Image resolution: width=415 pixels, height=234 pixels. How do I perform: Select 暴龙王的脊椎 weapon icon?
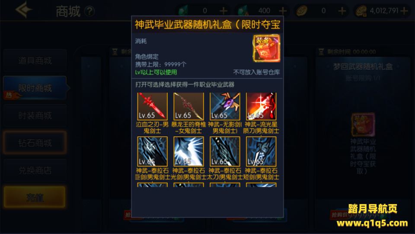188,106
